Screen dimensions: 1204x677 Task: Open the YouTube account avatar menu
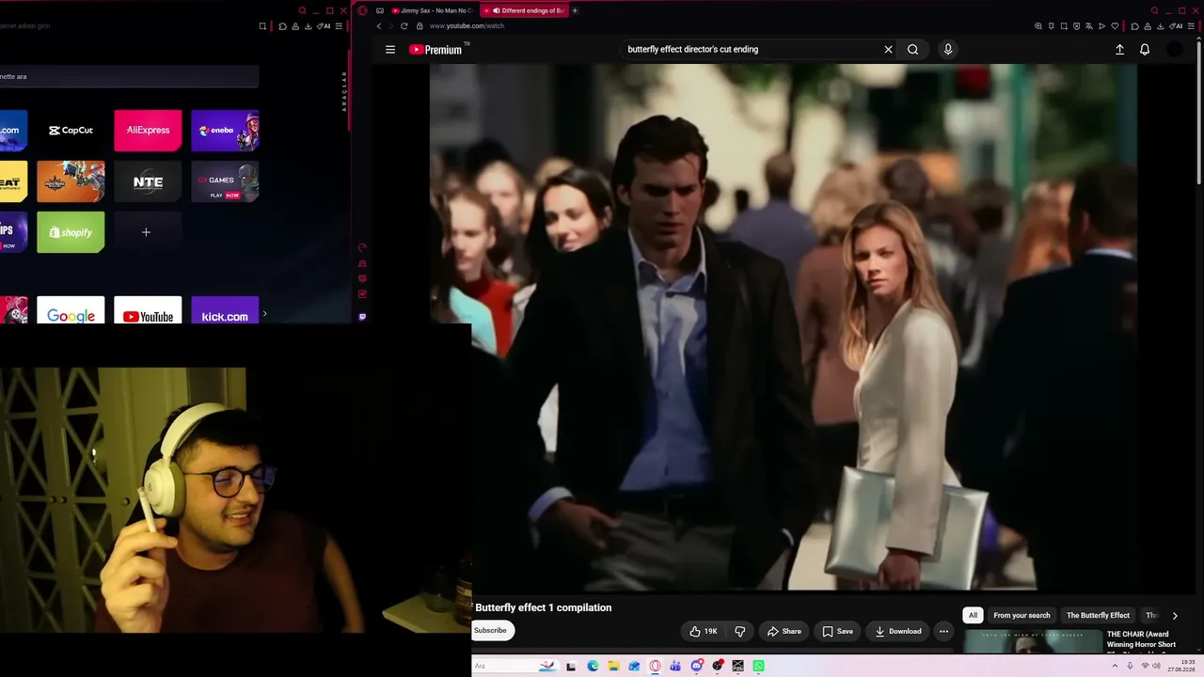pos(1175,50)
